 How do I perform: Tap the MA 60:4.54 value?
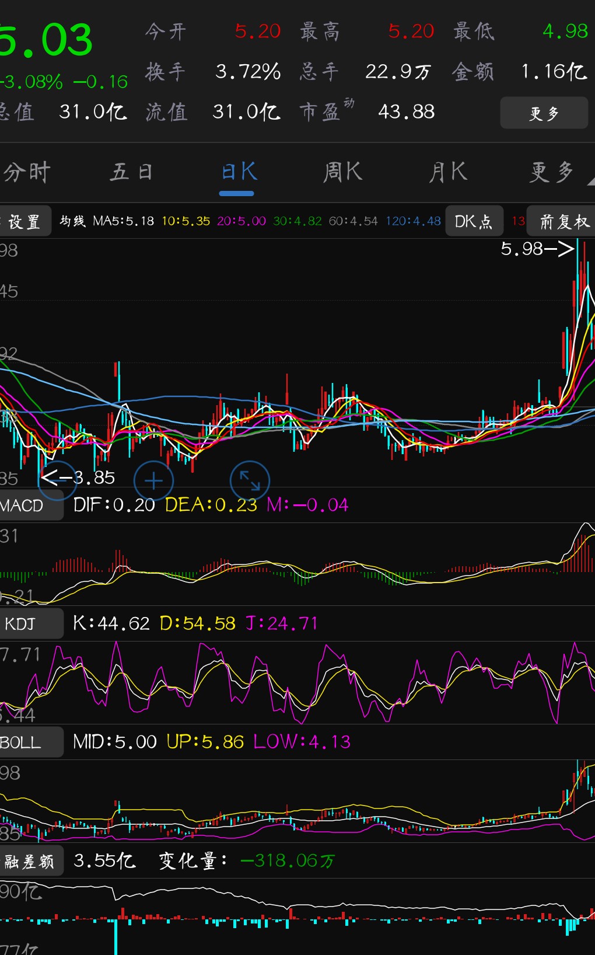coord(353,221)
